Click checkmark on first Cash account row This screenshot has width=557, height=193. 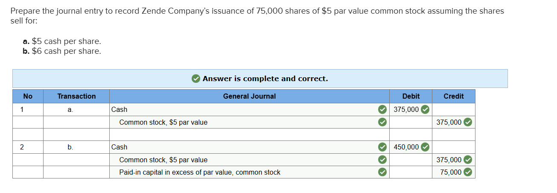[383, 109]
